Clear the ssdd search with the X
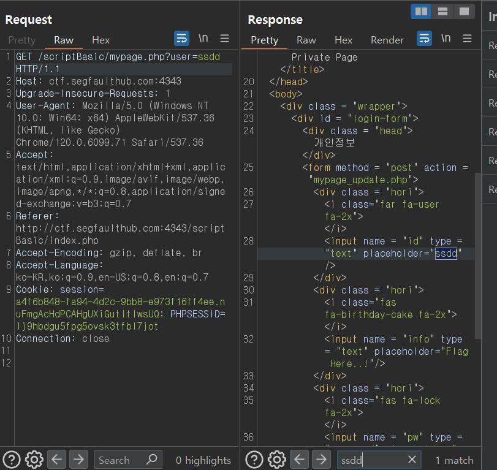Image resolution: width=497 pixels, height=470 pixels. pos(412,459)
